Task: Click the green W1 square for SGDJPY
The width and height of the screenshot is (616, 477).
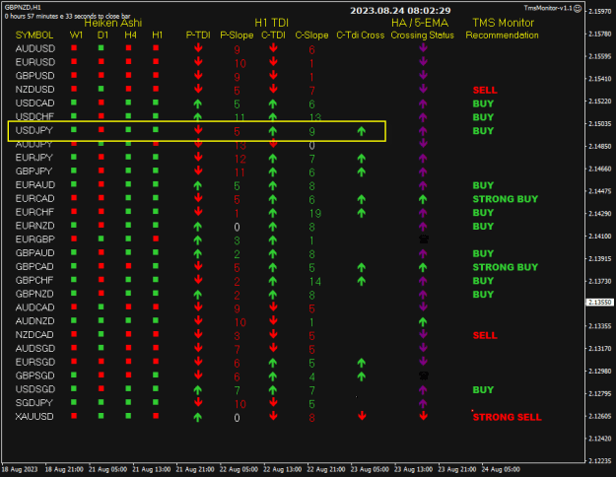Action: [x=74, y=402]
